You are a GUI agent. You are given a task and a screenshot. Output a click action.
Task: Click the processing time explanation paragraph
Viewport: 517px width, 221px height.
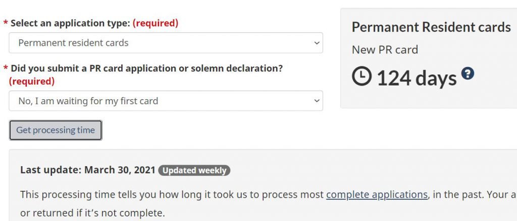pos(269,203)
